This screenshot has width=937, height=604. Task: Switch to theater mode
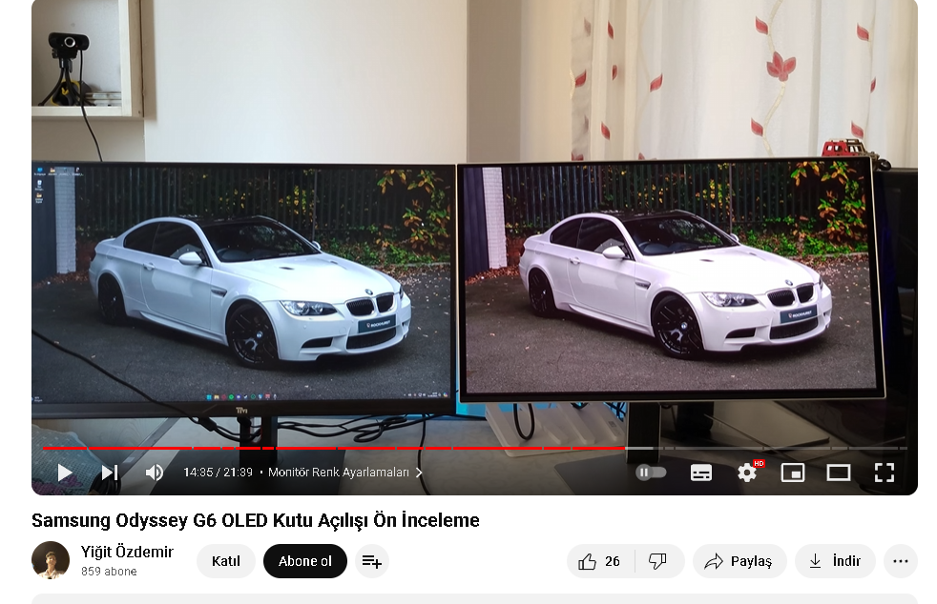[x=839, y=473]
